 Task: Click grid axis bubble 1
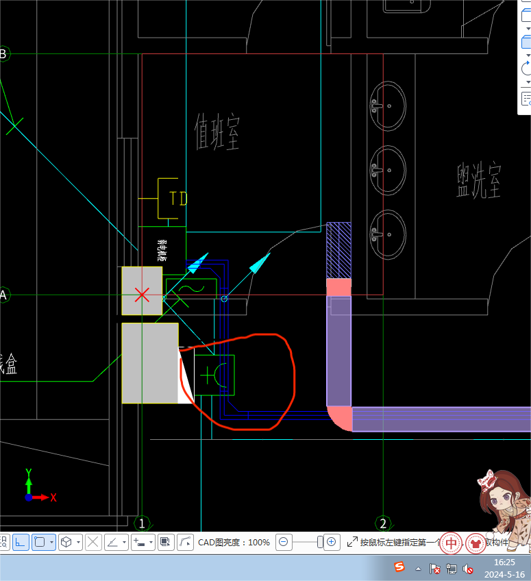tap(142, 523)
